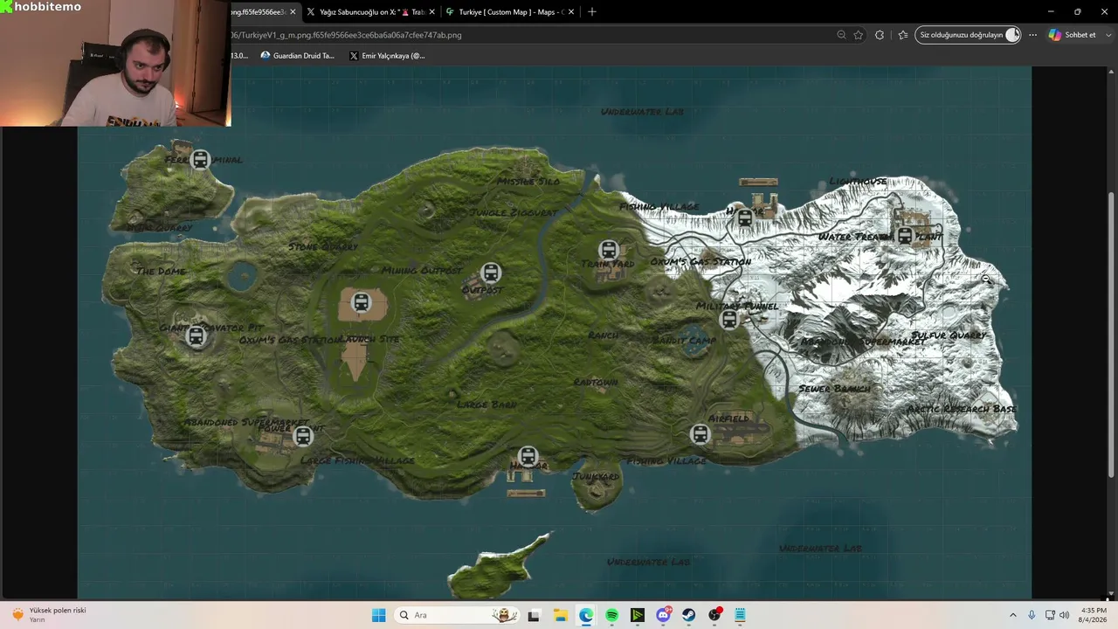Open the zoom magnifier in the address bar
This screenshot has width=1118, height=629.
[x=841, y=35]
